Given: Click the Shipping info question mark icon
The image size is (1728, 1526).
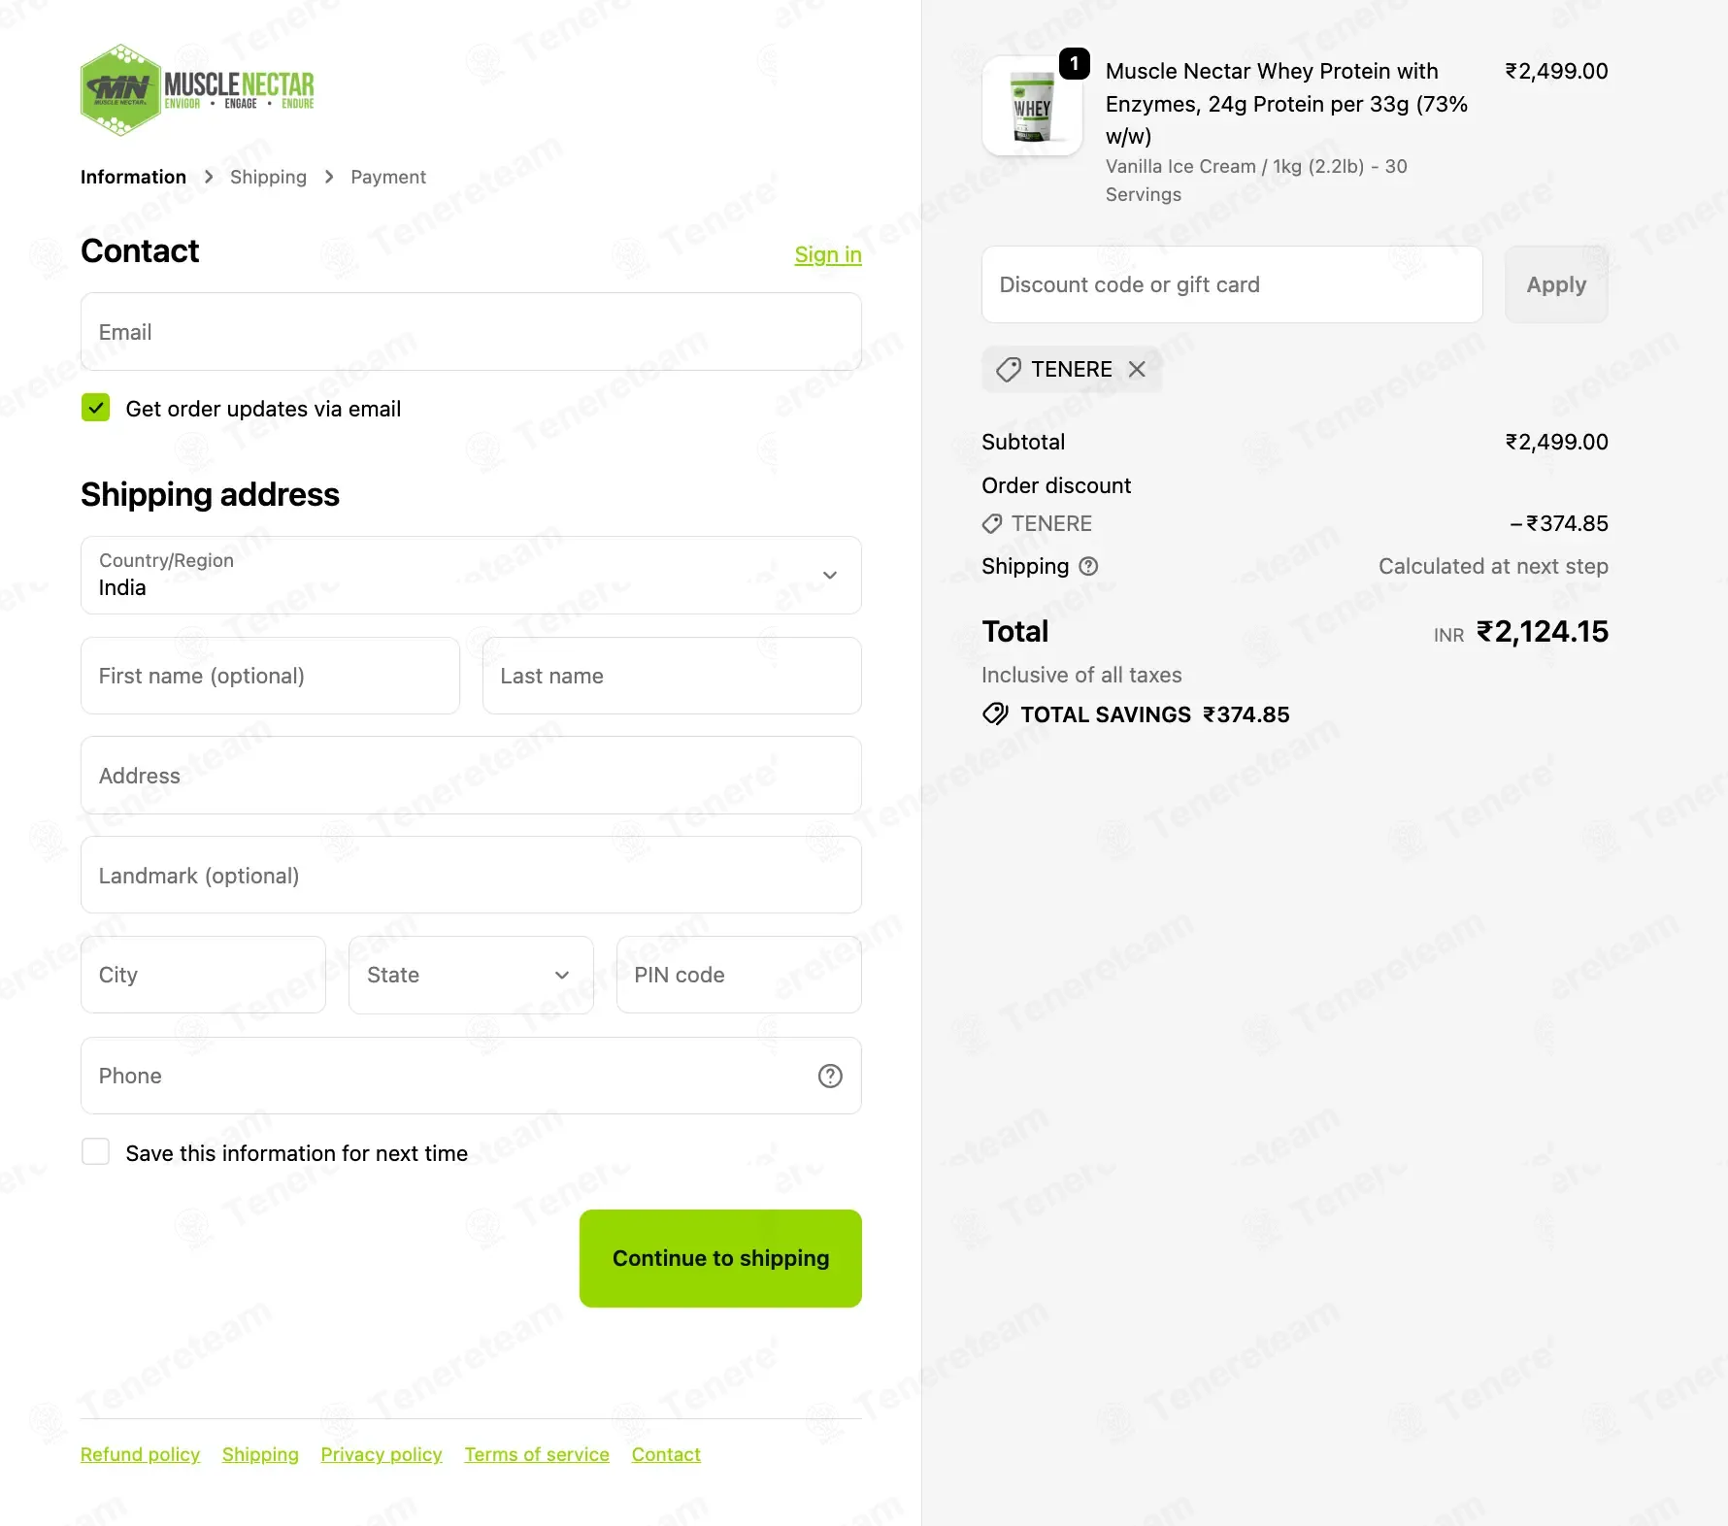Looking at the screenshot, I should pyautogui.click(x=1089, y=566).
